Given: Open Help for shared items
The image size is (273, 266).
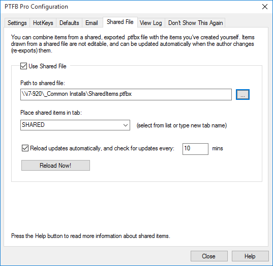Looking at the screenshot, I should click(x=250, y=256).
